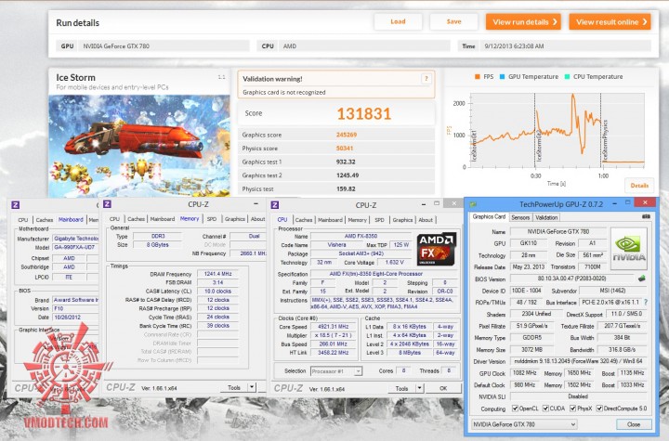This screenshot has width=669, height=441.
Task: Select the Graphics Card tab in GPU-Z
Action: [489, 216]
